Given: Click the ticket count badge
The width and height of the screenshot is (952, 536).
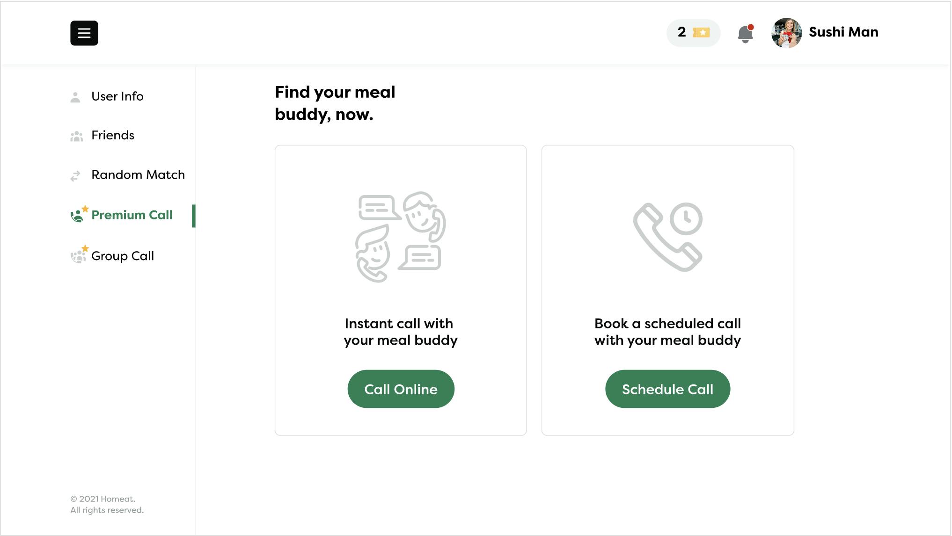Looking at the screenshot, I should (x=693, y=33).
